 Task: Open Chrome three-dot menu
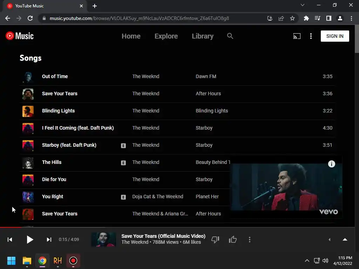(351, 18)
